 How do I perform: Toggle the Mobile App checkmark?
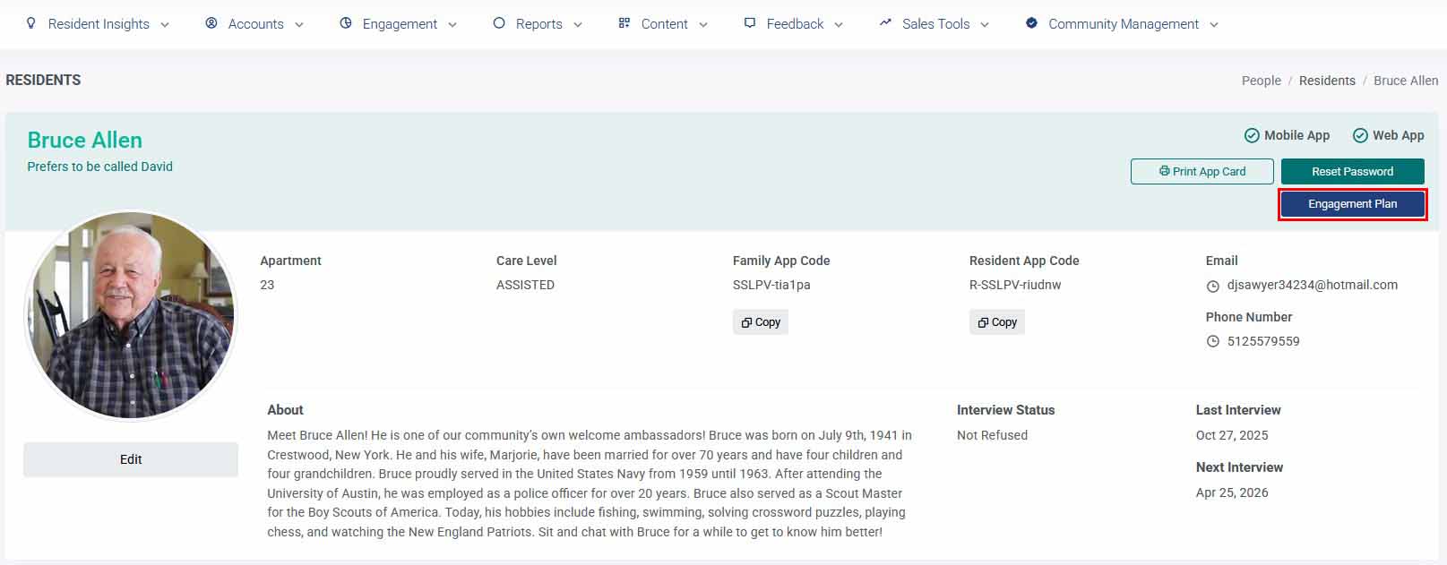(1252, 135)
